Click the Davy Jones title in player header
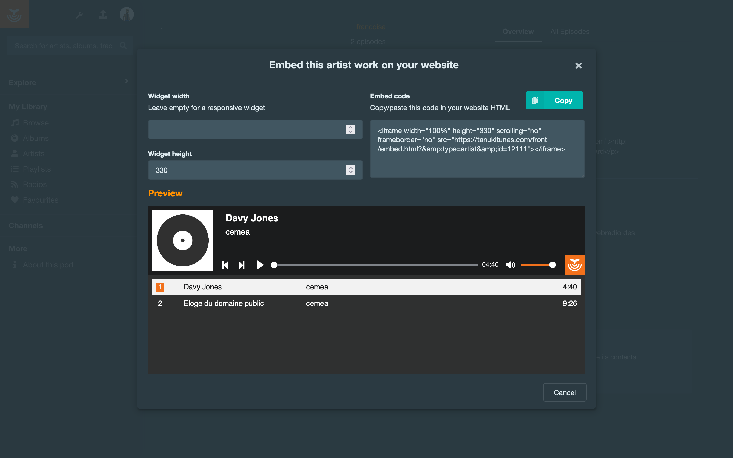This screenshot has width=733, height=458. 252,218
